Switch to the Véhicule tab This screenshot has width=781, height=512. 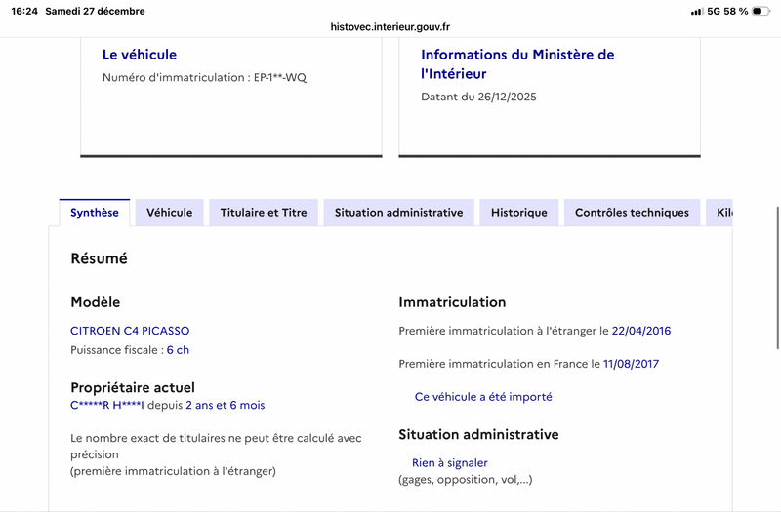tap(169, 213)
